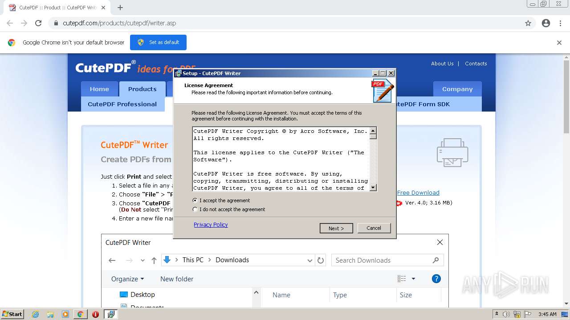Click license text scrollbar up arrow
Screen dimensions: 570x320
pos(373,131)
